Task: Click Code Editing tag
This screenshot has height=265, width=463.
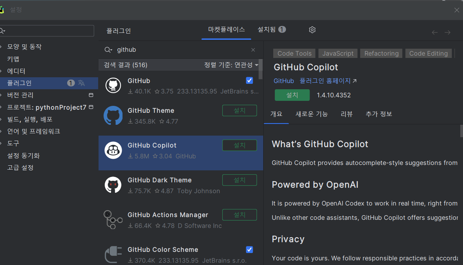Action: pos(429,53)
